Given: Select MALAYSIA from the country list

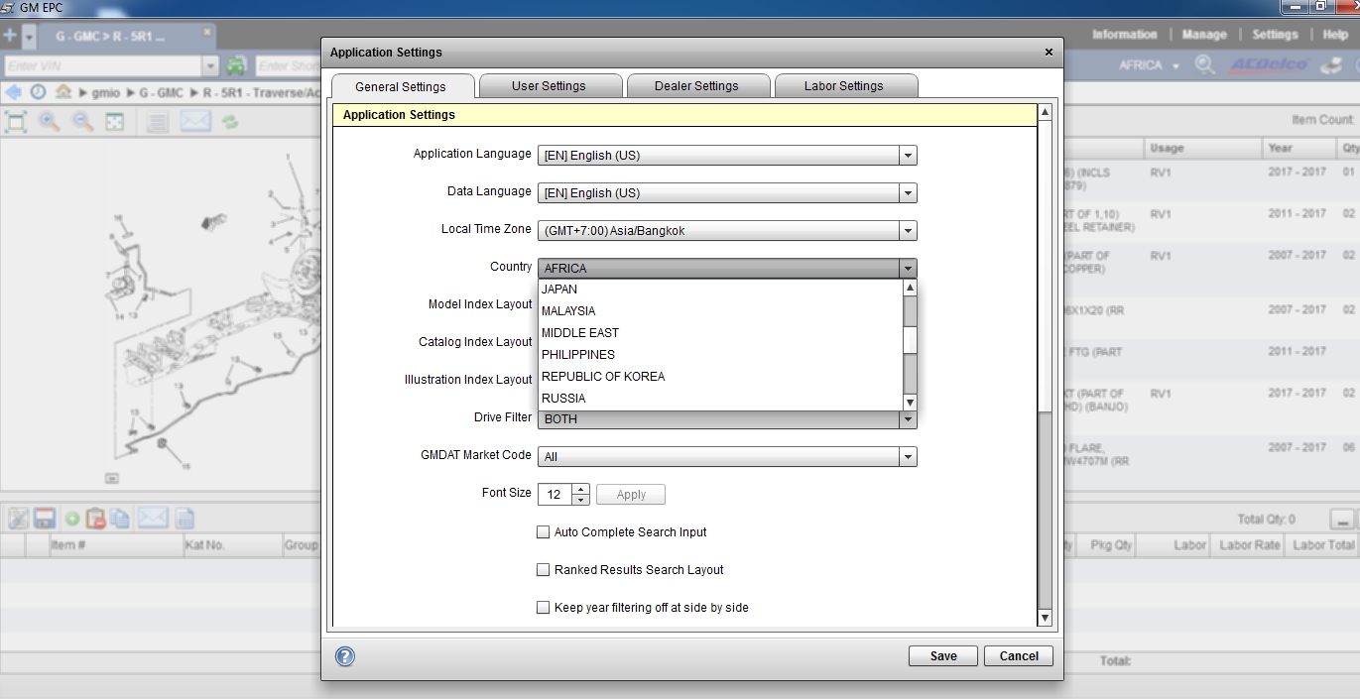Looking at the screenshot, I should (x=720, y=311).
